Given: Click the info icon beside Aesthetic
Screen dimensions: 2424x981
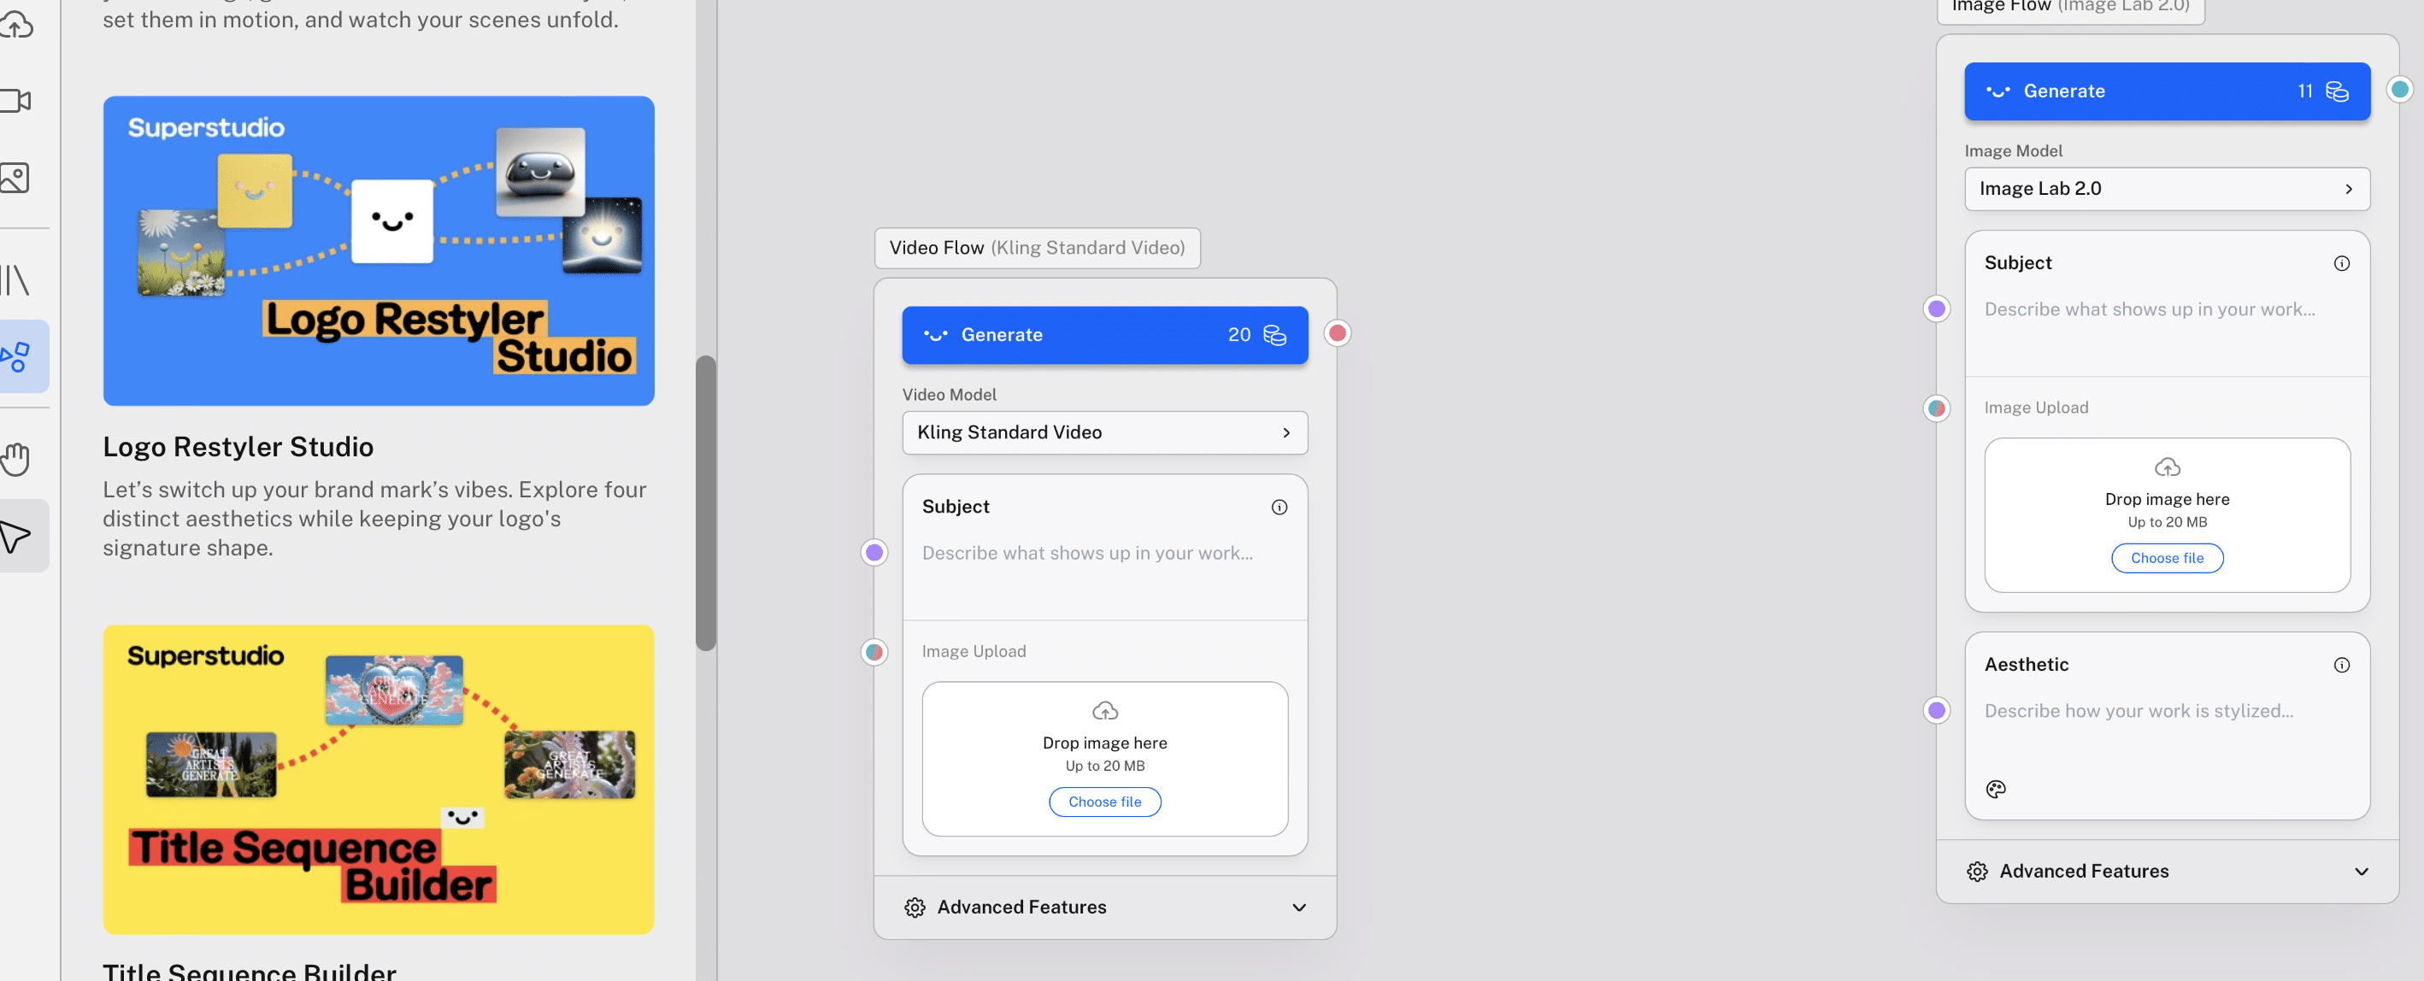Looking at the screenshot, I should [2341, 665].
